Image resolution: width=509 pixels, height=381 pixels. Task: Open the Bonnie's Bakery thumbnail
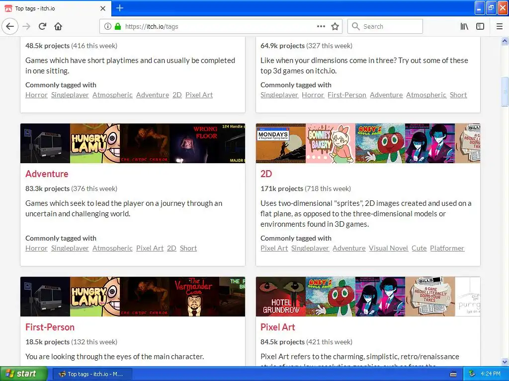click(x=331, y=143)
